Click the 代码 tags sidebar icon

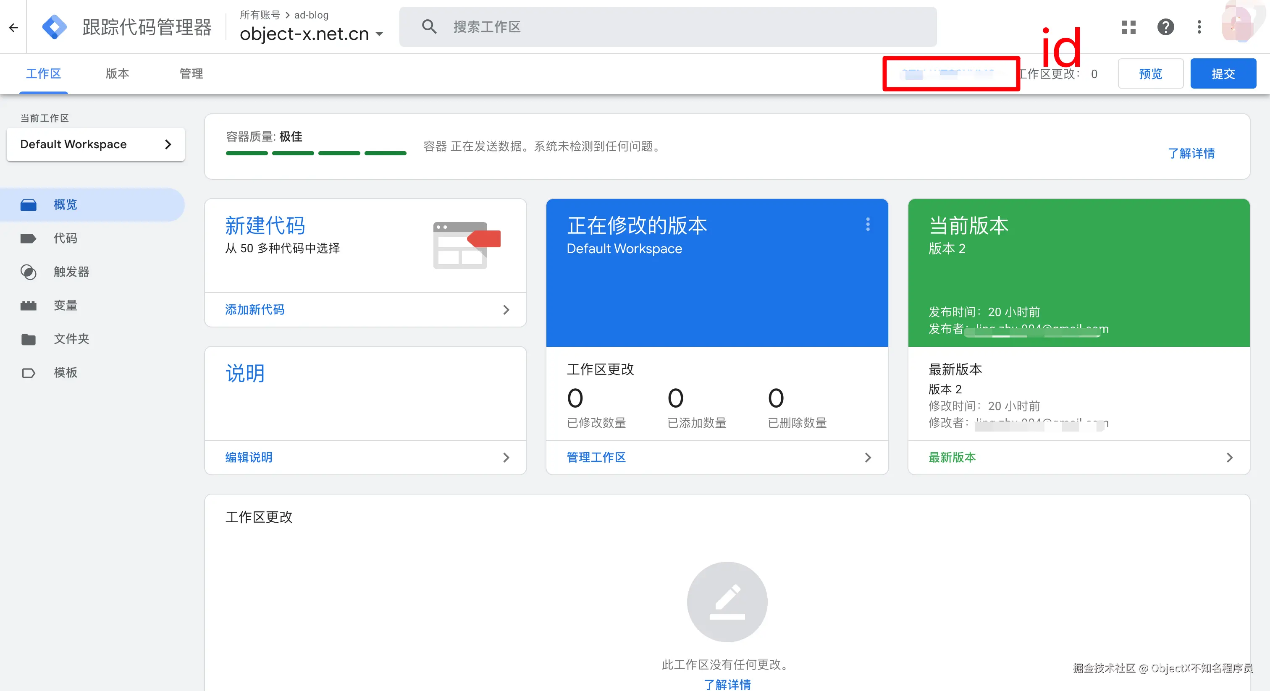(29, 238)
